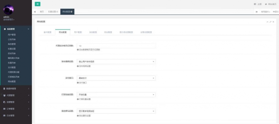Close the 扣量设置 tab via its x icon
Screen dimensions: 279x124
[x=57, y=12]
